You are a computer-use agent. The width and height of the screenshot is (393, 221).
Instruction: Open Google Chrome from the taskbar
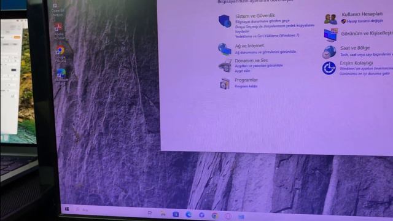coord(215,215)
